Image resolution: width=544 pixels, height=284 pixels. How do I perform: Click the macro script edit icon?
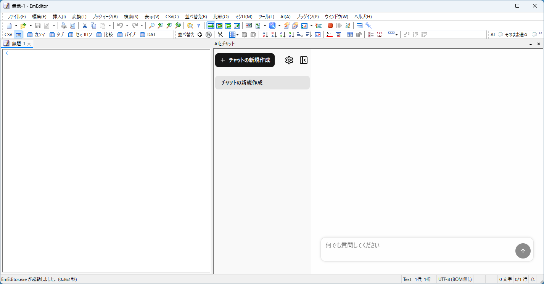pyautogui.click(x=348, y=26)
